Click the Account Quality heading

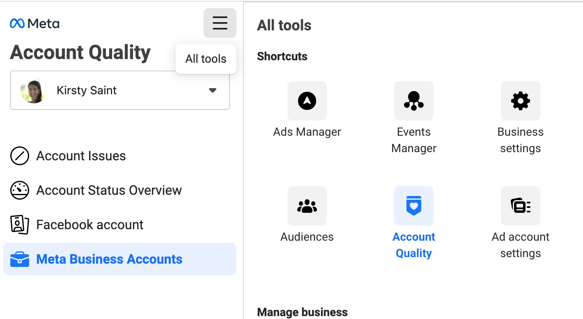point(80,52)
